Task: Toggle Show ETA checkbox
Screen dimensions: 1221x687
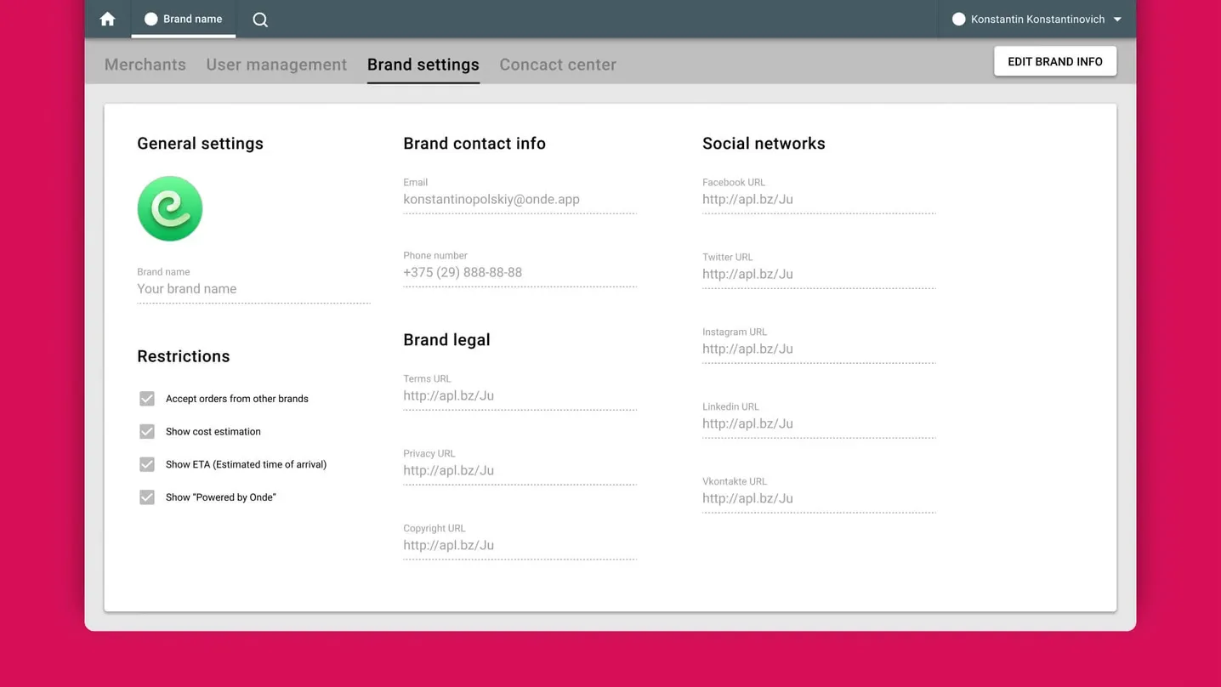Action: click(147, 464)
